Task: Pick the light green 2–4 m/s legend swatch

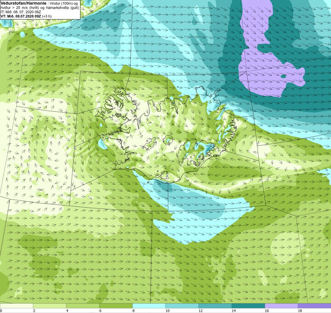Action: (x=50, y=306)
